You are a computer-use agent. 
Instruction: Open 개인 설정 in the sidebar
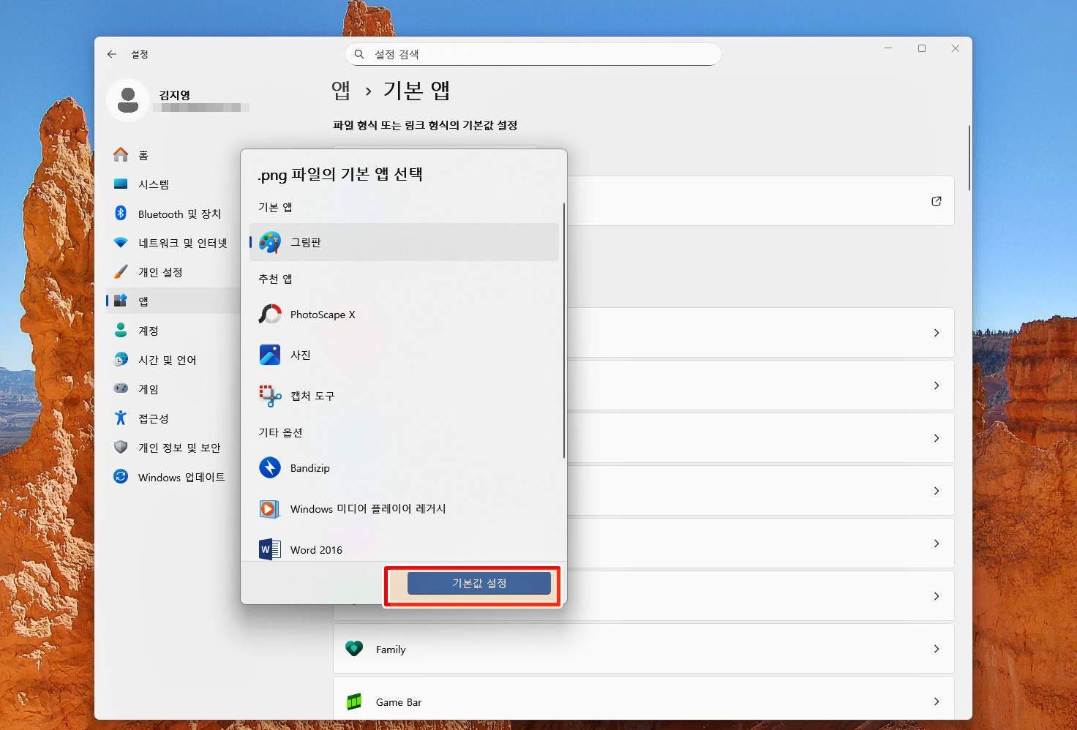coord(173,272)
